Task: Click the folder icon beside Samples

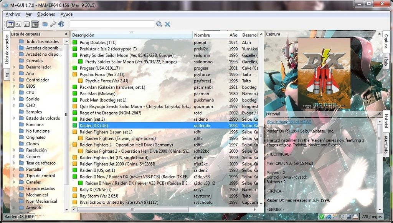Action: pos(21,112)
